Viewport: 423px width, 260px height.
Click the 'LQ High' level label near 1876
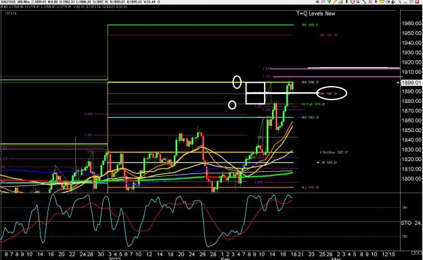click(x=313, y=104)
